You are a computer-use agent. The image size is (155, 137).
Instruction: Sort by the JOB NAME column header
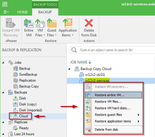coord(80,62)
